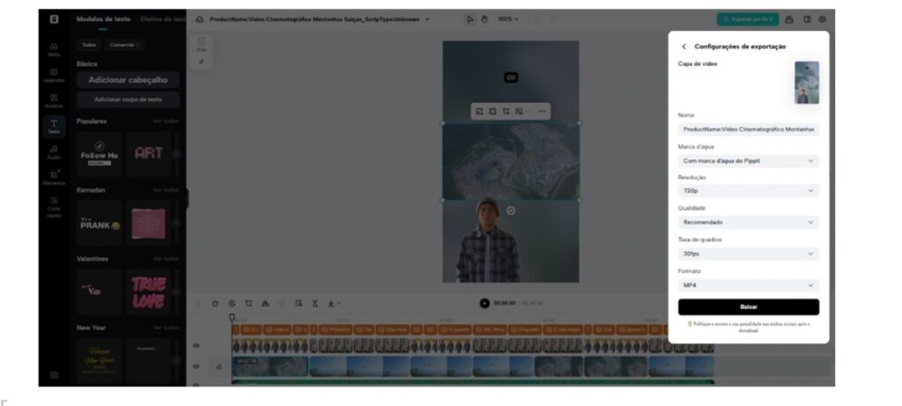This screenshot has height=406, width=902.
Task: Click the redo arrow in top toolbar
Action: tap(553, 19)
